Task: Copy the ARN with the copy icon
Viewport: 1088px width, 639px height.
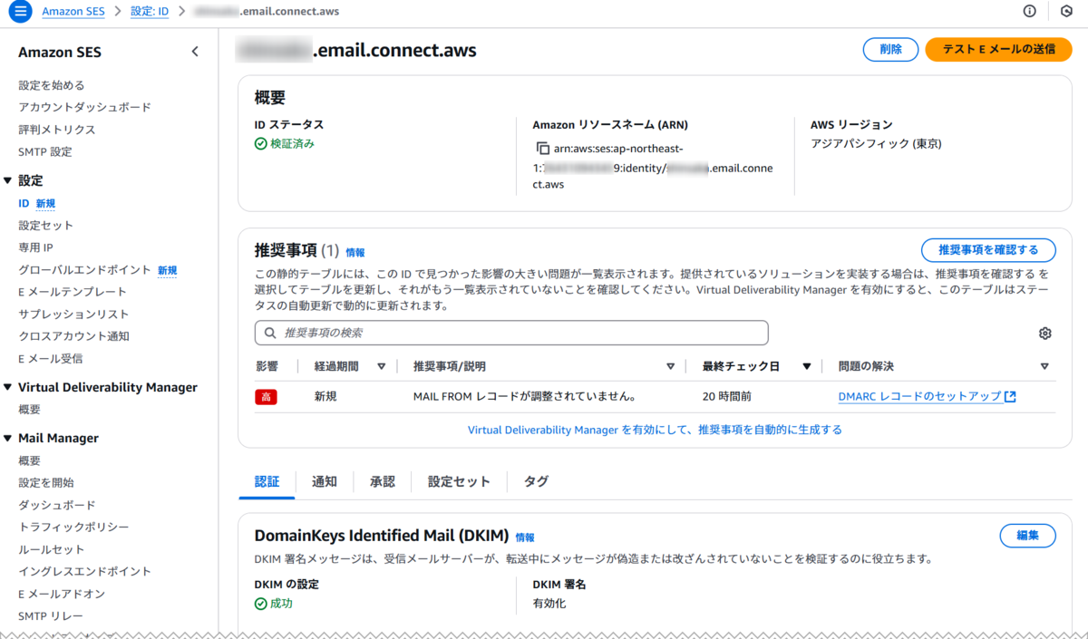Action: point(542,148)
